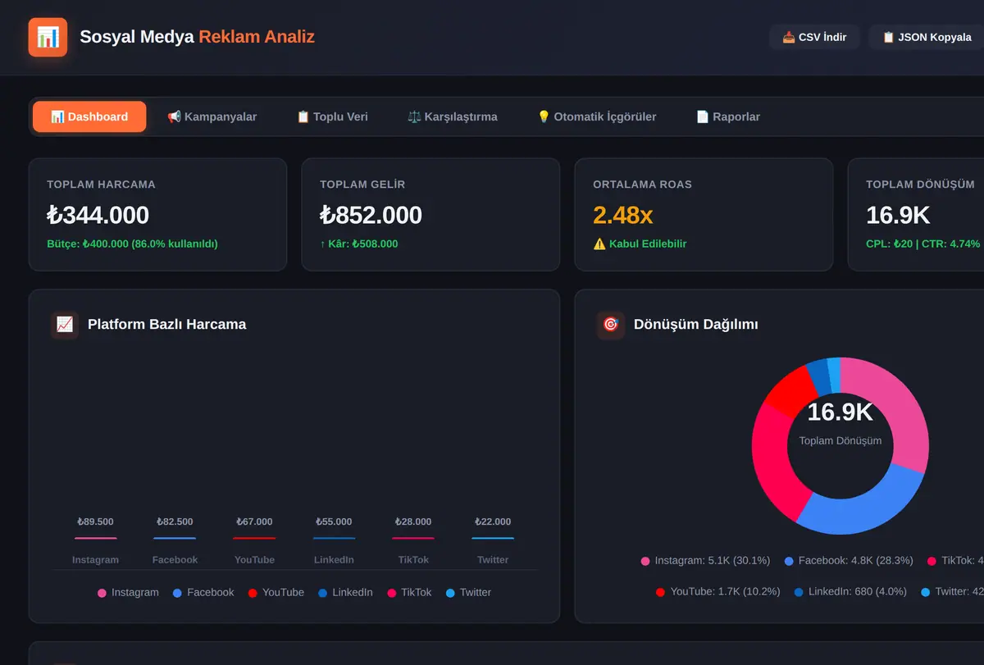Click the LinkedIn ₺55.000 bar
The height and width of the screenshot is (665, 984).
334,538
